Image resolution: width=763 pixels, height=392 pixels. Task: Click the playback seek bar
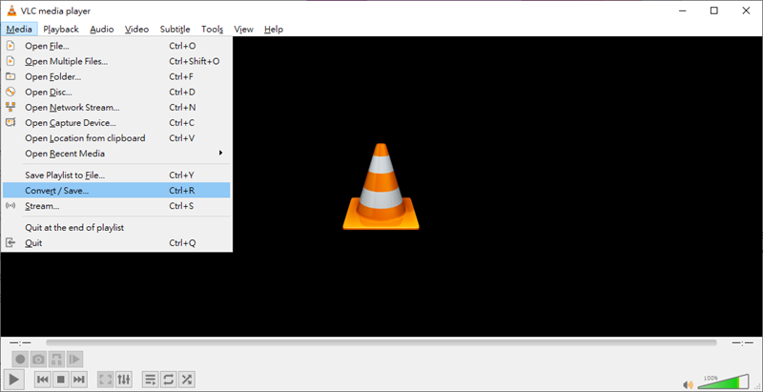tap(381, 342)
